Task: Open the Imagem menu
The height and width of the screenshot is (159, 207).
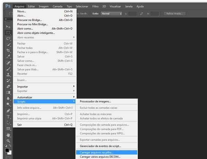Action: click(44, 6)
